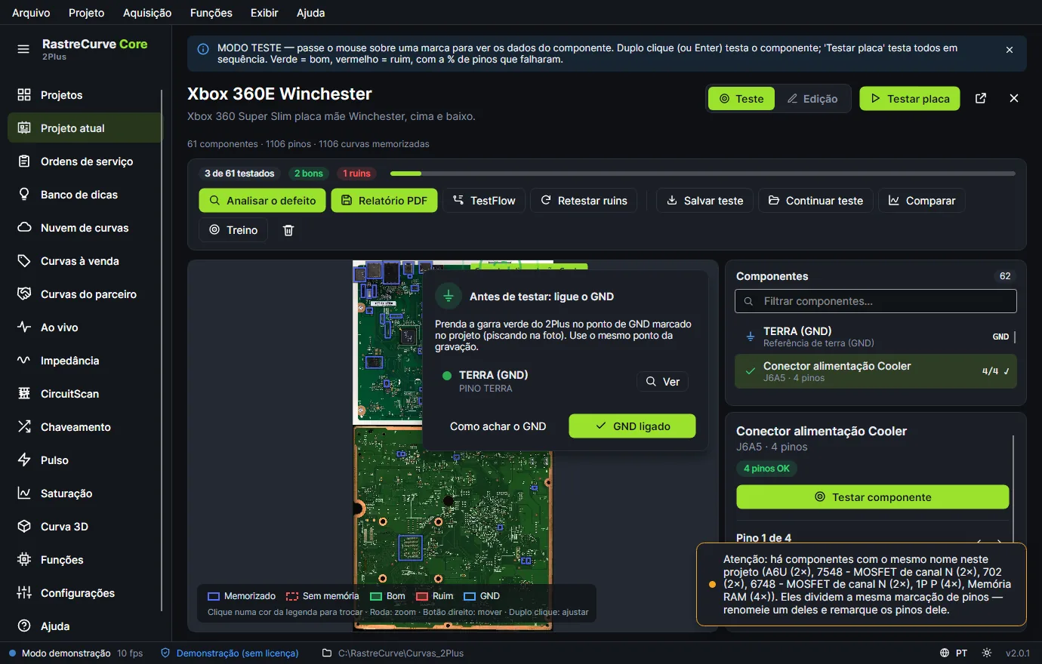Generate the Relatório PDF
Screen dimensions: 1042x664
384,201
